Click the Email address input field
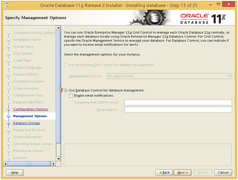The image size is (238, 180). [x=178, y=110]
